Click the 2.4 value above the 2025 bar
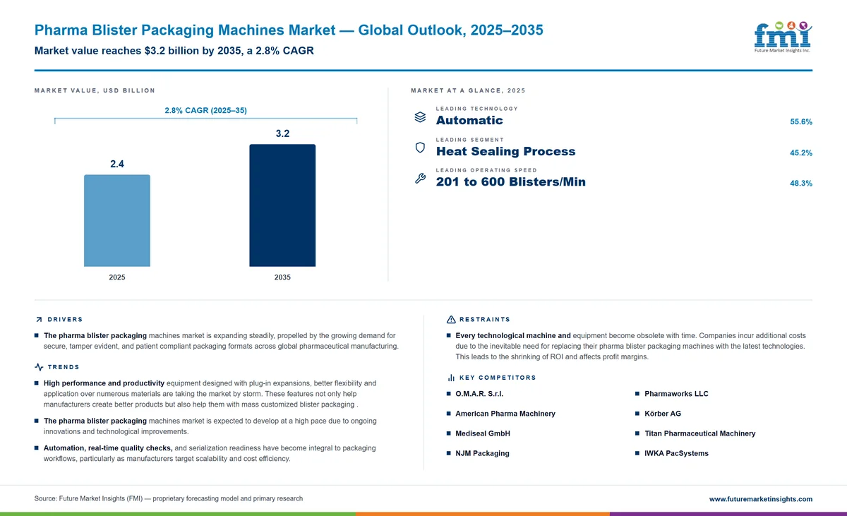847x516 pixels. coord(117,164)
